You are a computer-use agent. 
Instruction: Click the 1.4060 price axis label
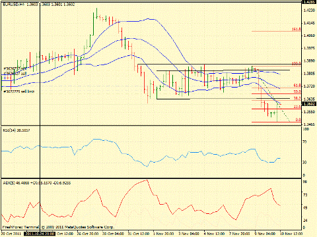point(309,36)
